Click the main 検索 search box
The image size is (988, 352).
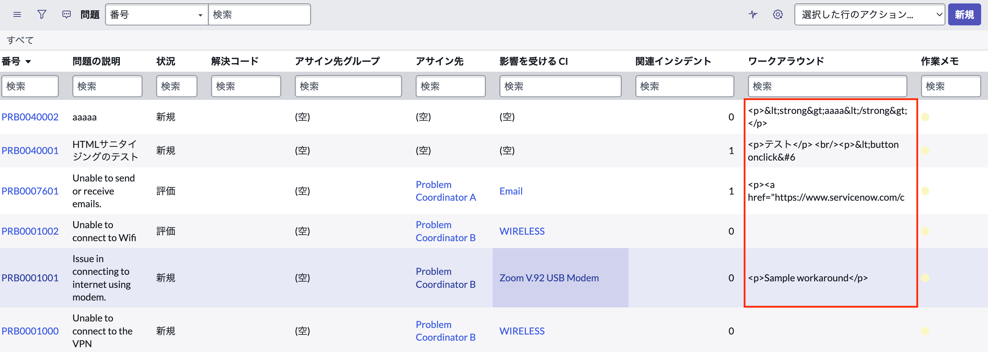260,14
